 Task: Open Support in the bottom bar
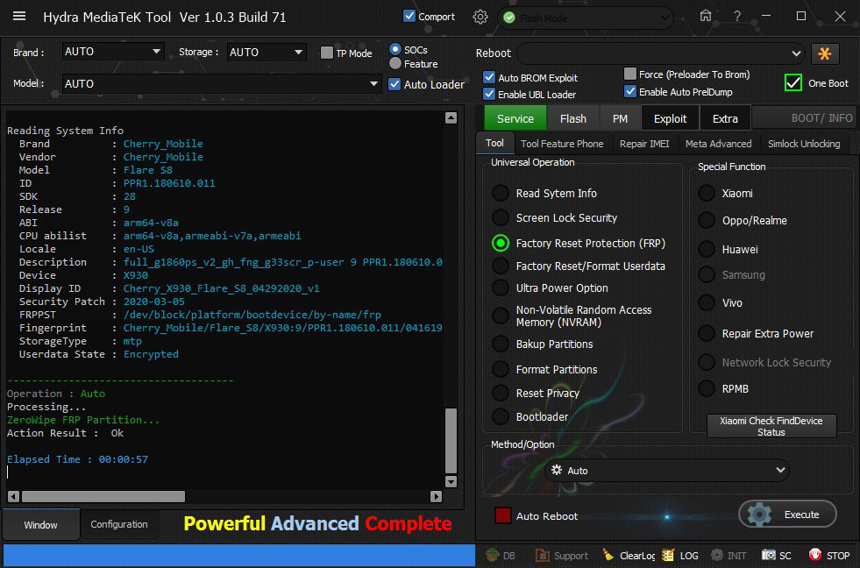[562, 556]
